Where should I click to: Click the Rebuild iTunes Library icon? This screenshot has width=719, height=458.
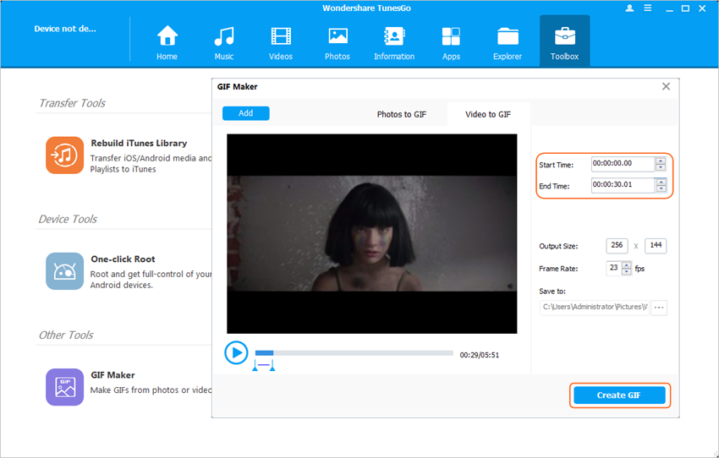(64, 155)
